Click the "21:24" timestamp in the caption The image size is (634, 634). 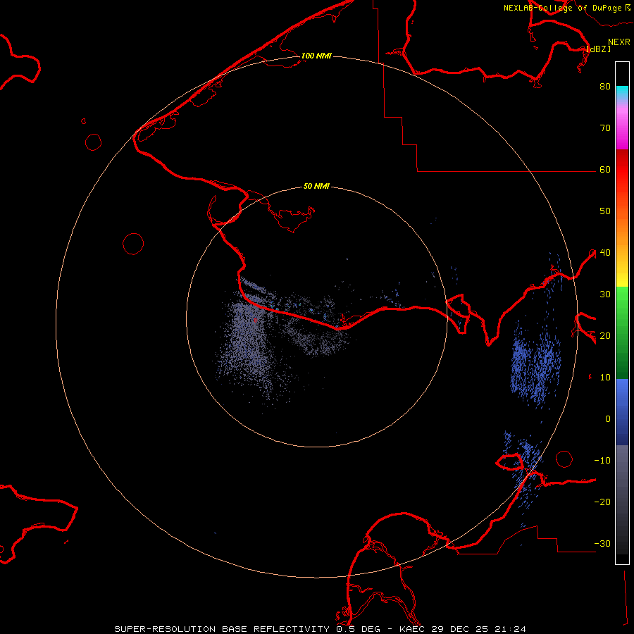509,629
